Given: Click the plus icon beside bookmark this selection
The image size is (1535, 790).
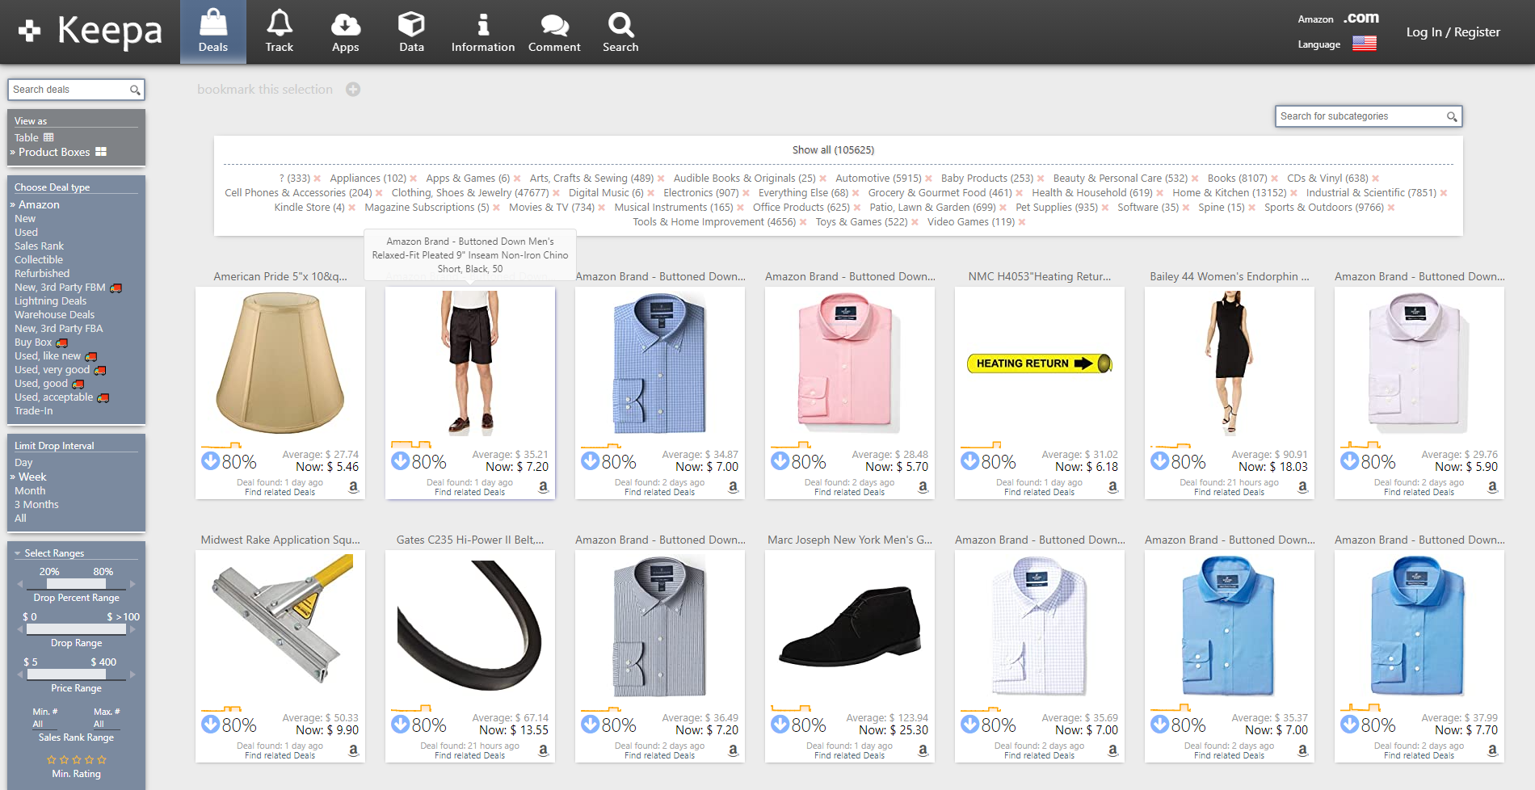Looking at the screenshot, I should click(x=353, y=90).
